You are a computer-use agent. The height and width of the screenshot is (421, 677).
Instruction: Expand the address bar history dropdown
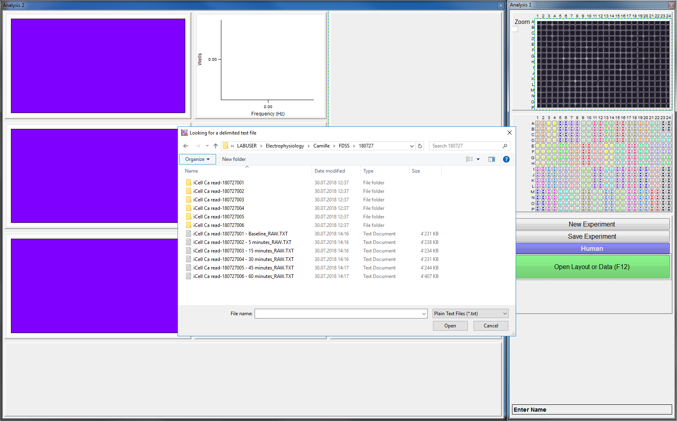411,146
